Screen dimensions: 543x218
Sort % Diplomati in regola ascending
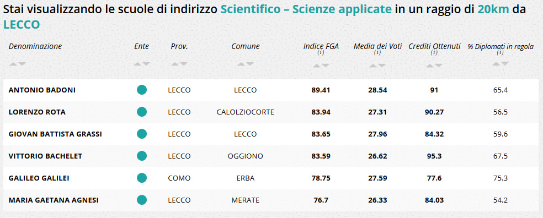click(x=496, y=64)
